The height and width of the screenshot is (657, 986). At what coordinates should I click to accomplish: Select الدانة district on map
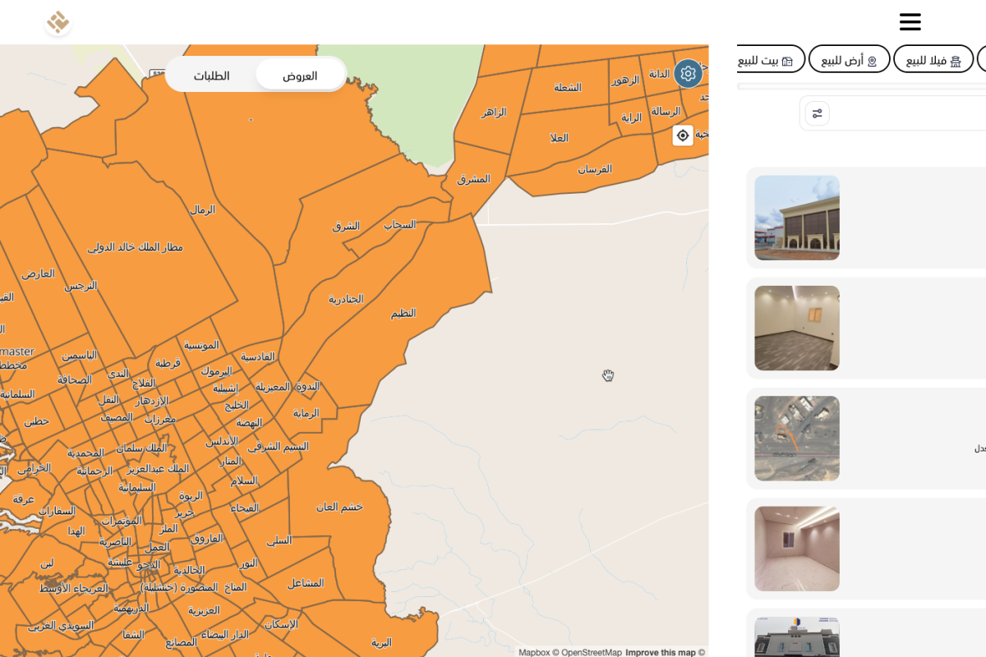click(660, 73)
